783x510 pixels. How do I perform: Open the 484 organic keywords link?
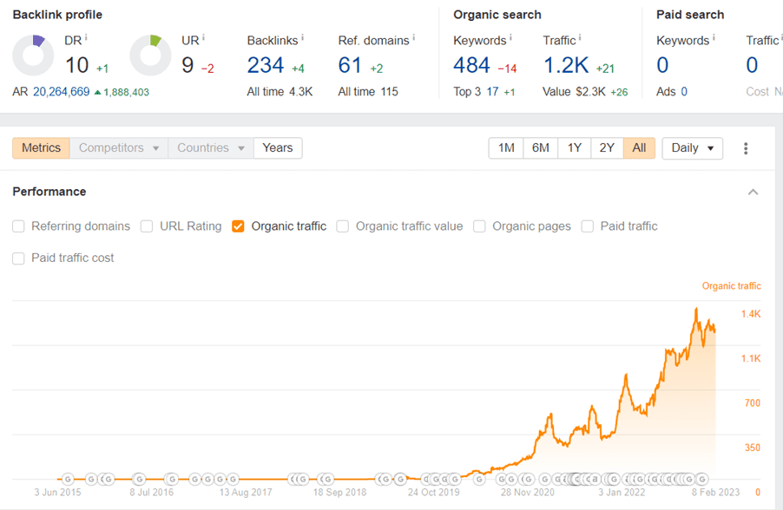[x=471, y=65]
